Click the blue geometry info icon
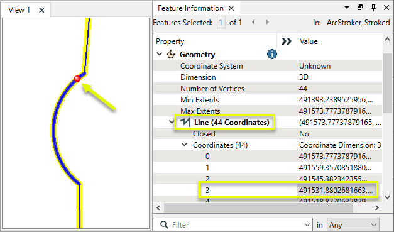Image resolution: width=394 pixels, height=232 pixels. [272, 54]
